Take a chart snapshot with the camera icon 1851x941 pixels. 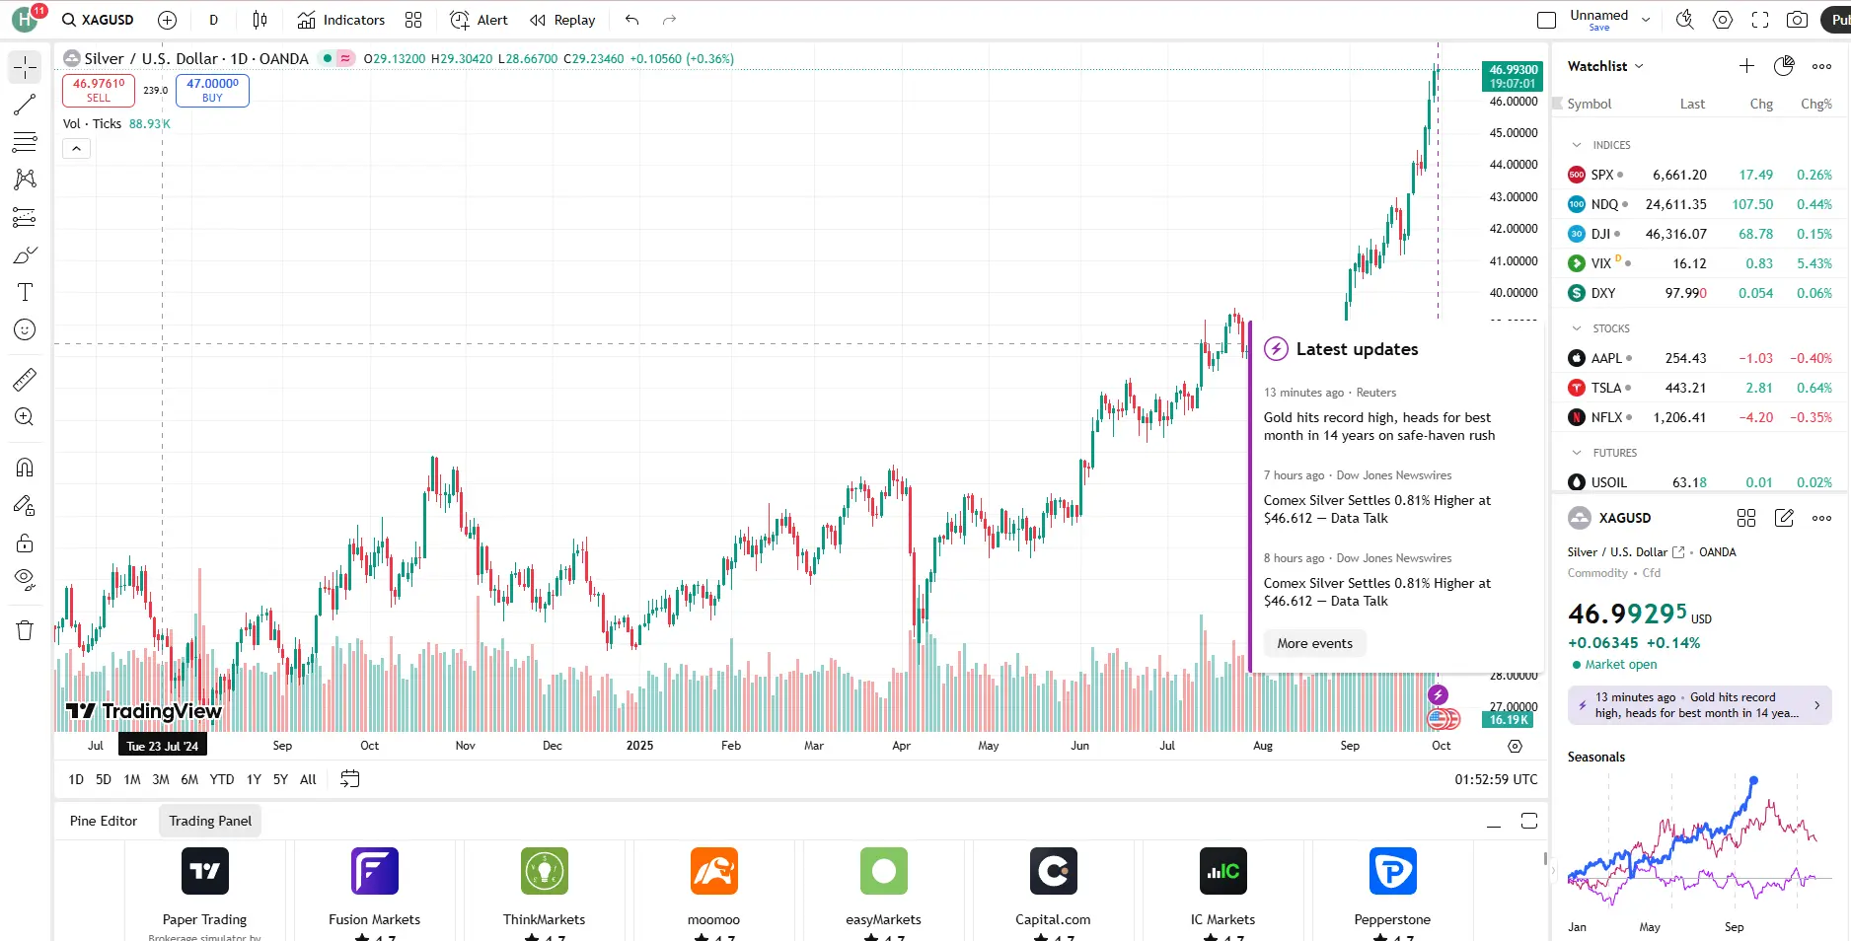pos(1798,20)
